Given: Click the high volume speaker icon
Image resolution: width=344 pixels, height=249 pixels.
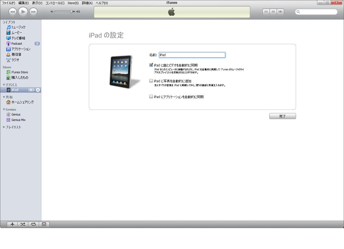Looking at the screenshot, I should (x=78, y=12).
